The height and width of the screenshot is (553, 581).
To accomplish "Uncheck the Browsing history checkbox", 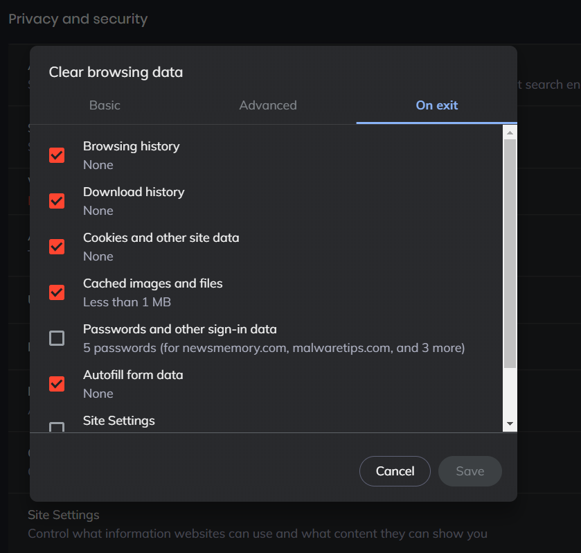I will tap(57, 155).
